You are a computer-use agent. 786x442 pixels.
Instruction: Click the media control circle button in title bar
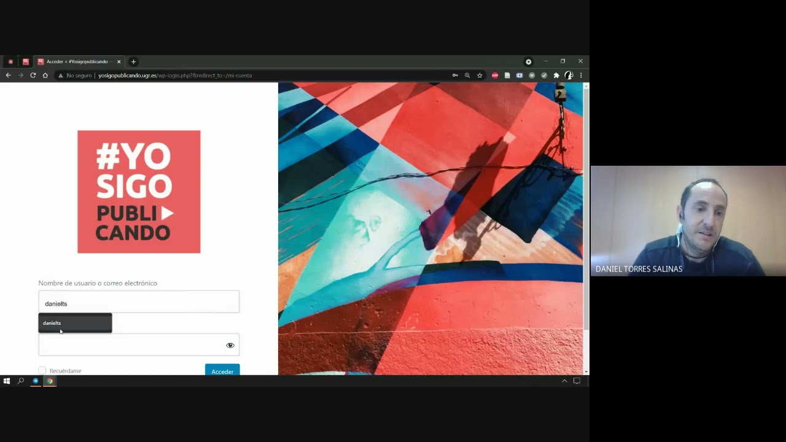point(528,61)
